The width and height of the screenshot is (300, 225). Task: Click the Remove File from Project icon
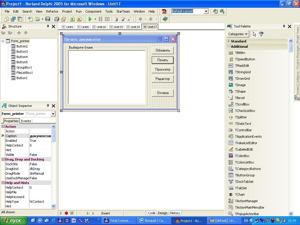tap(79, 19)
